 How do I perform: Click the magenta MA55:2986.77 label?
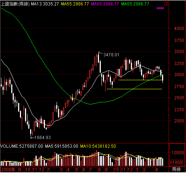pos(105,4)
